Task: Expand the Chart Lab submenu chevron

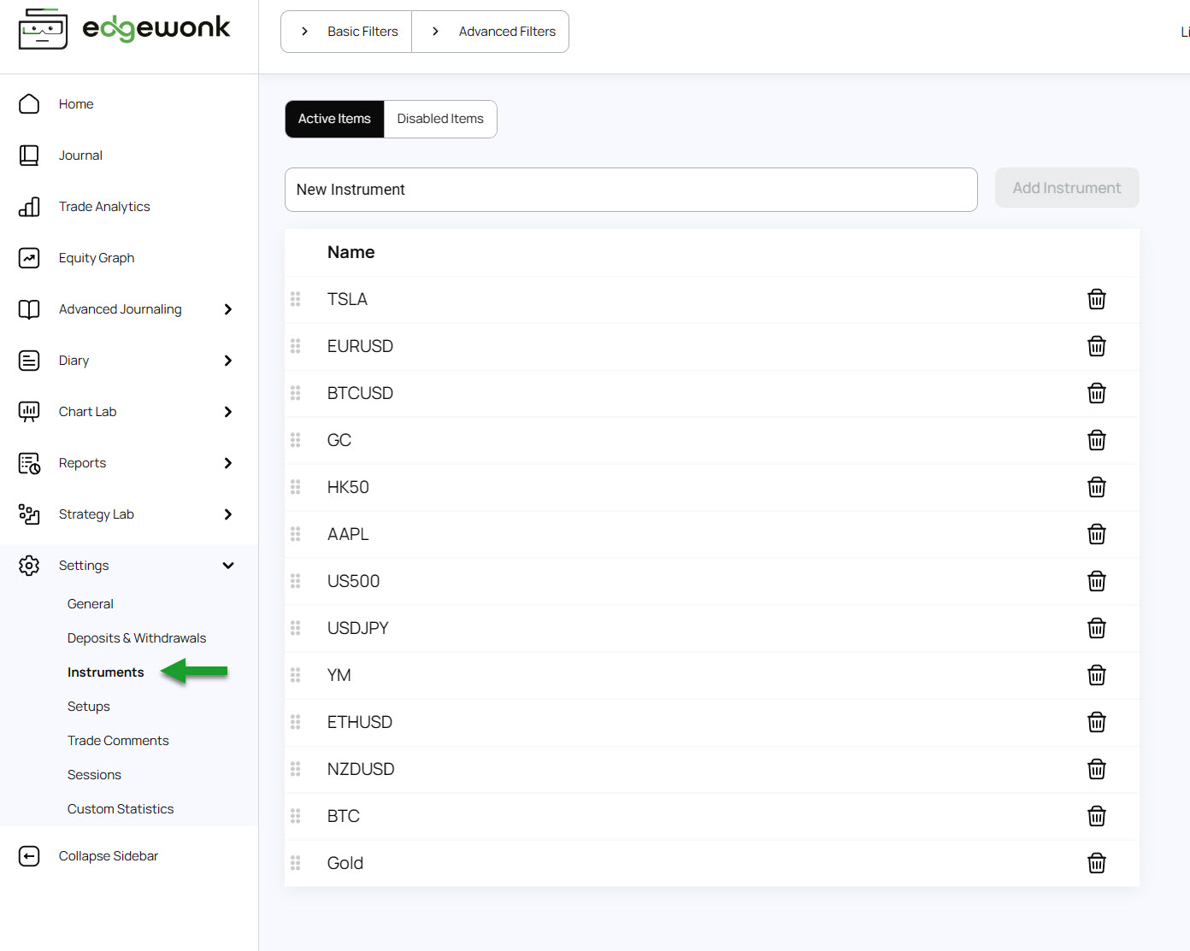Action: point(228,412)
